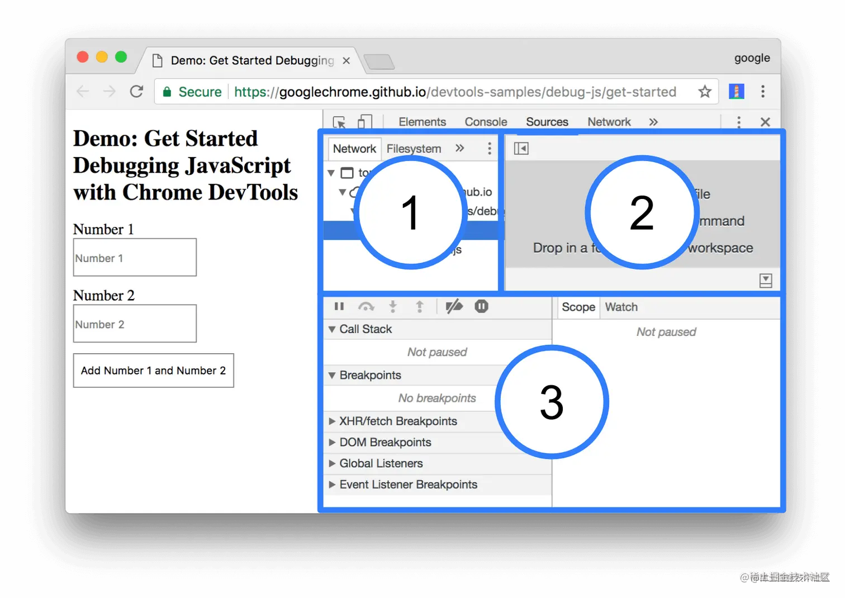
Task: Click the 'No breakpoints' text
Action: [x=437, y=398]
